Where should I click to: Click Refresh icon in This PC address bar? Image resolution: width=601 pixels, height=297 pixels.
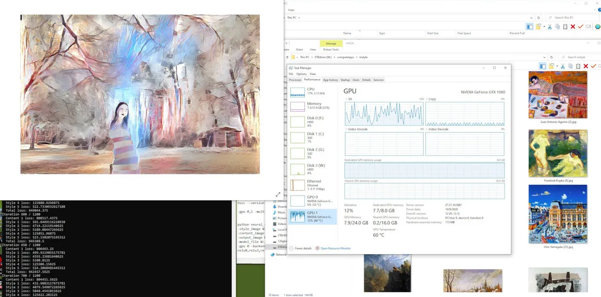tap(539, 18)
